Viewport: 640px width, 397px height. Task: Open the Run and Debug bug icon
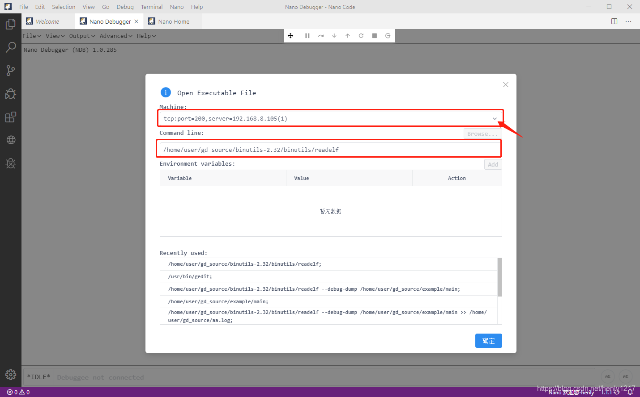11,93
